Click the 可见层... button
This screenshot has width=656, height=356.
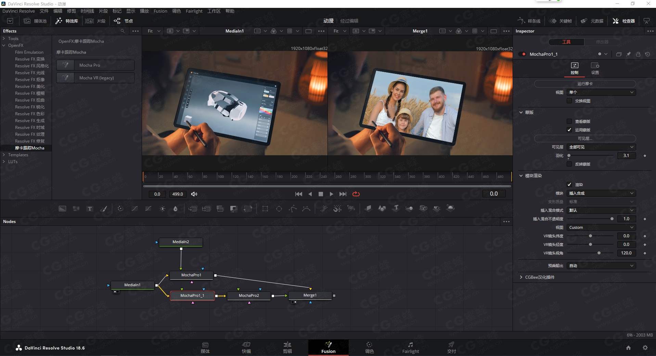(585, 139)
